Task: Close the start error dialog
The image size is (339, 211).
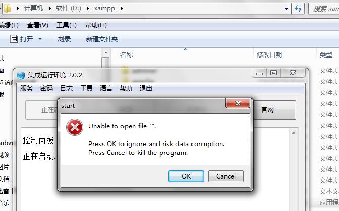Action: click(x=238, y=103)
